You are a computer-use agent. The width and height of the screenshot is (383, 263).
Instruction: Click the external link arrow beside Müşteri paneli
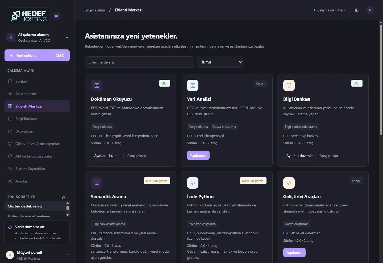67,255
